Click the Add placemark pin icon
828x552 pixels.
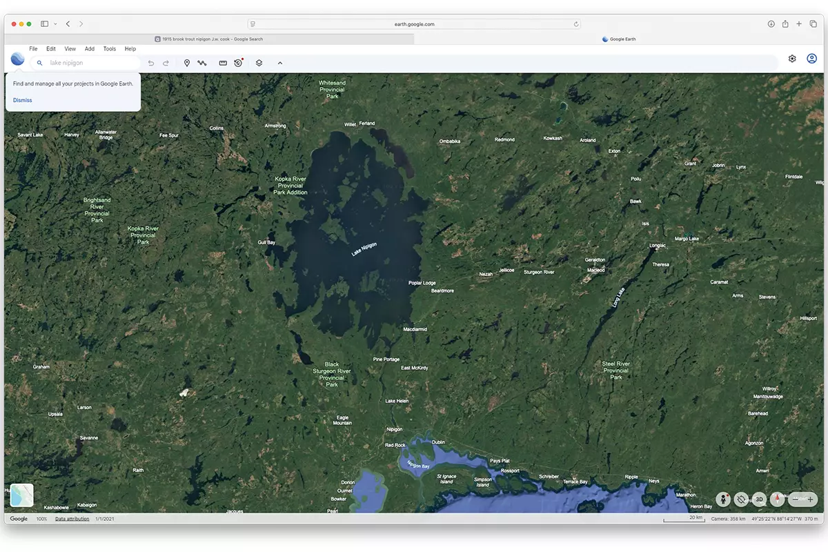click(x=186, y=63)
